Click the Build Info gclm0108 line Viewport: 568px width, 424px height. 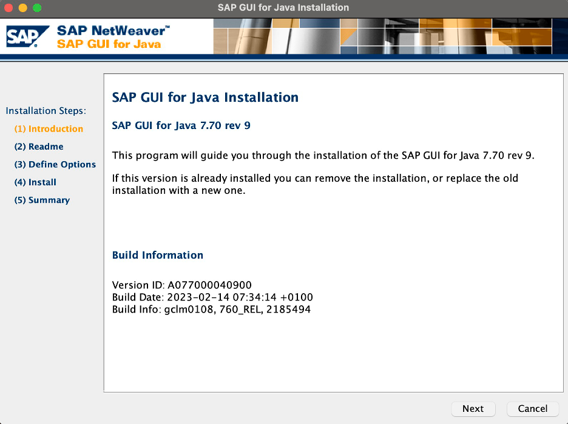(x=211, y=310)
